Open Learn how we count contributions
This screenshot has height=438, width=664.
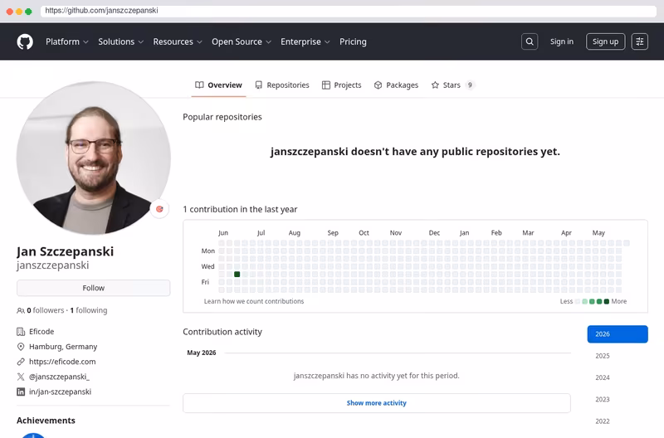254,301
